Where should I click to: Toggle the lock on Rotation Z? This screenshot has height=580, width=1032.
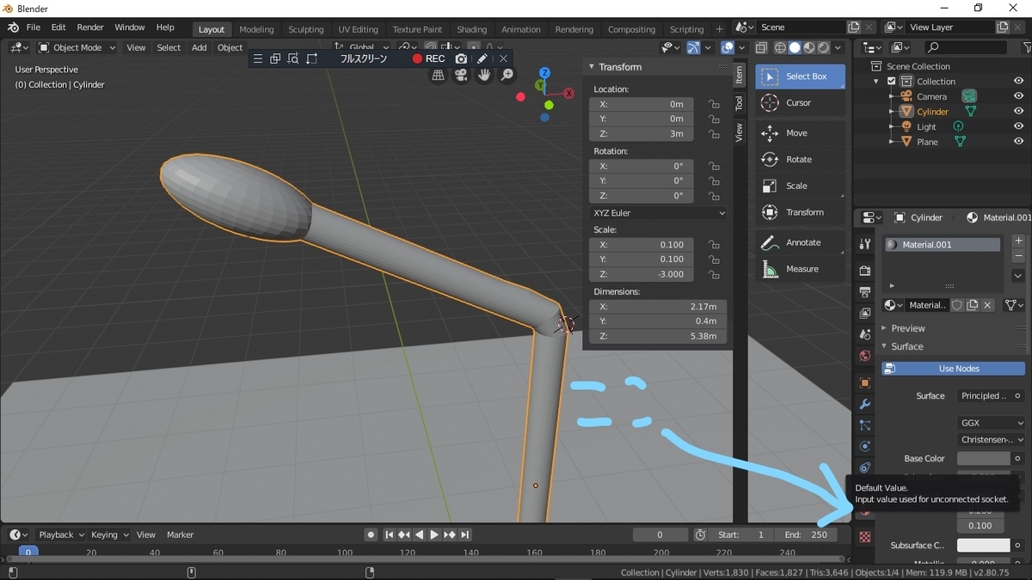pyautogui.click(x=714, y=196)
